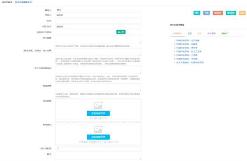The image size is (247, 161).
Task: Select the 化工 template tab
Action: (x=199, y=33)
